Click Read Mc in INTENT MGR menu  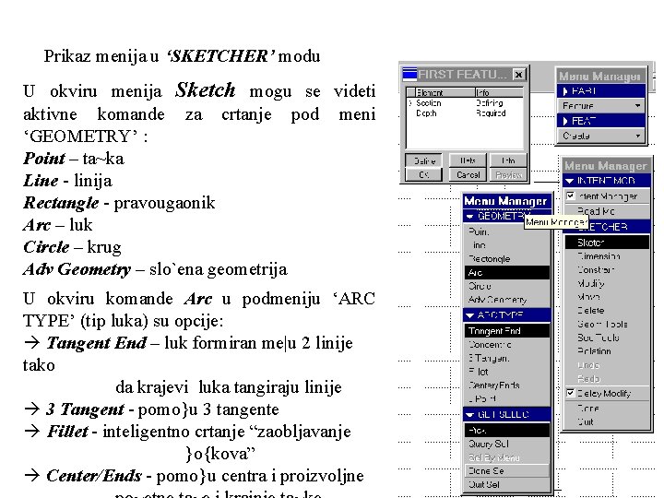tap(607, 211)
